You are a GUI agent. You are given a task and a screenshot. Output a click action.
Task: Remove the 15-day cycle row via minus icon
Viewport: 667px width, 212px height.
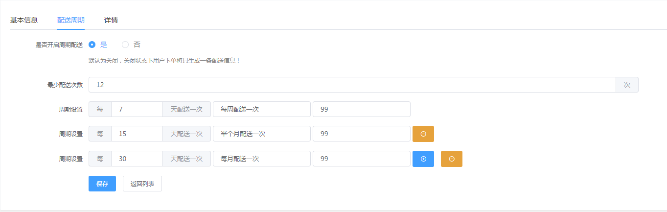423,134
